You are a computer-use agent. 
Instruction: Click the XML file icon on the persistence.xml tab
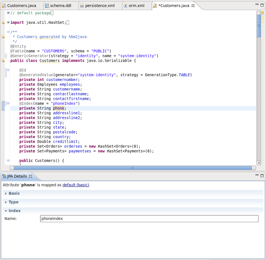(x=82, y=5)
